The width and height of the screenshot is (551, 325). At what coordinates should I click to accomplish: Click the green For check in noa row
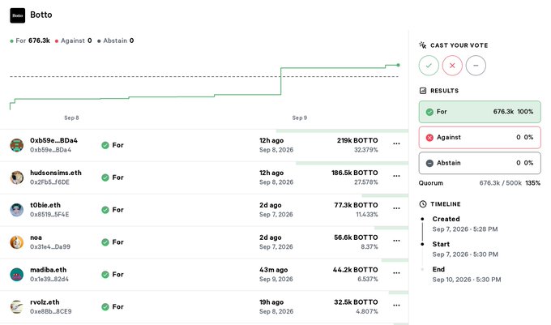pyautogui.click(x=105, y=242)
